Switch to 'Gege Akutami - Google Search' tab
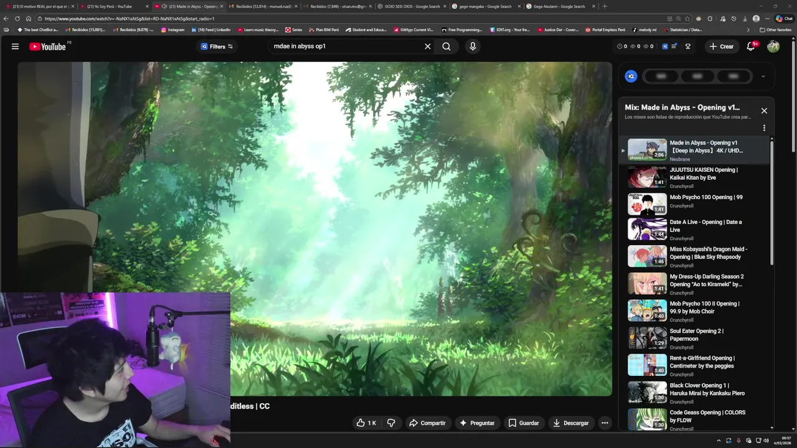 click(x=560, y=6)
